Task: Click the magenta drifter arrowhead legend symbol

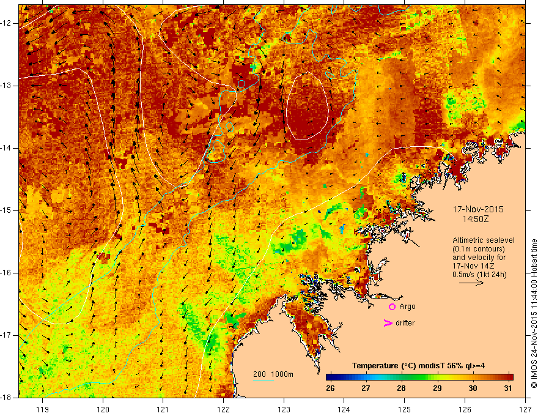Action: tap(388, 323)
